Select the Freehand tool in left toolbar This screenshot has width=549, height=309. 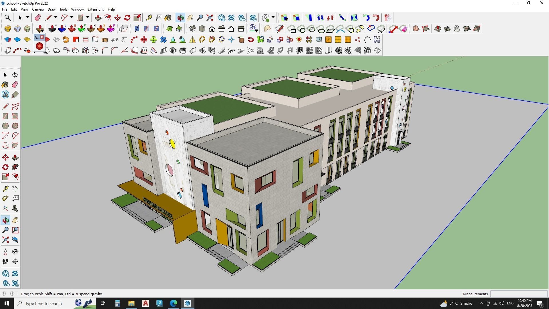point(15,106)
